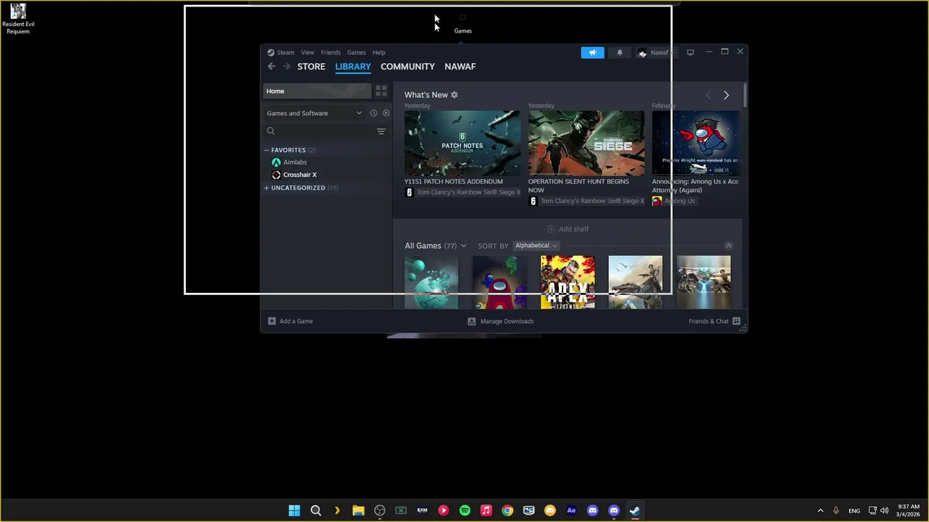Open the Windows Start menu
The image size is (929, 522).
click(294, 510)
